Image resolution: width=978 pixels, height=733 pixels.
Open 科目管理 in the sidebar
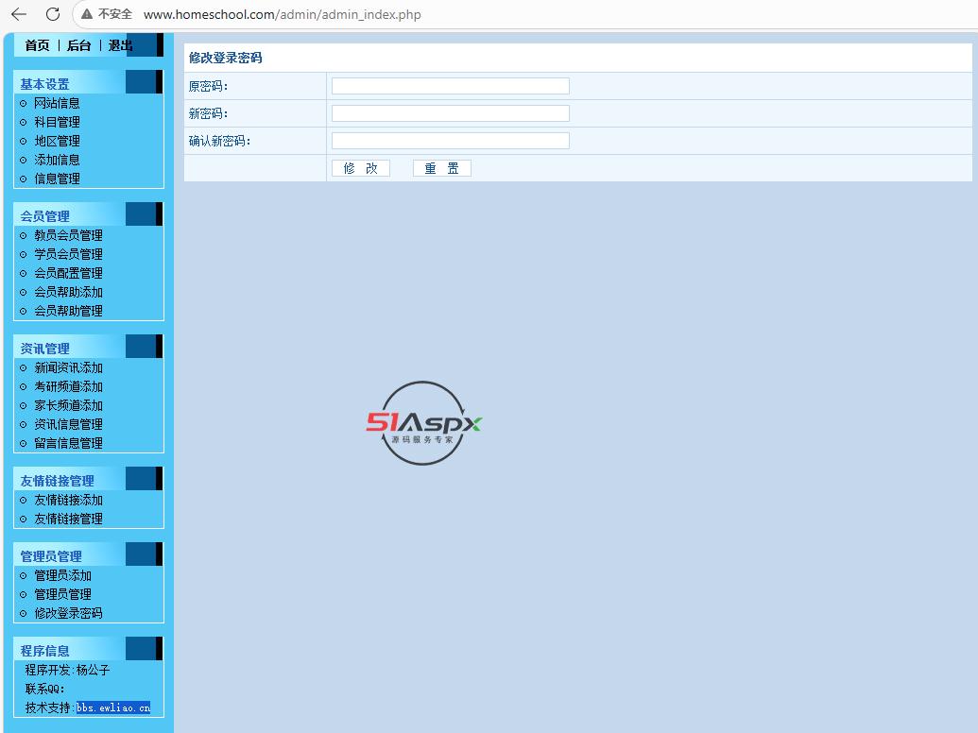point(57,122)
